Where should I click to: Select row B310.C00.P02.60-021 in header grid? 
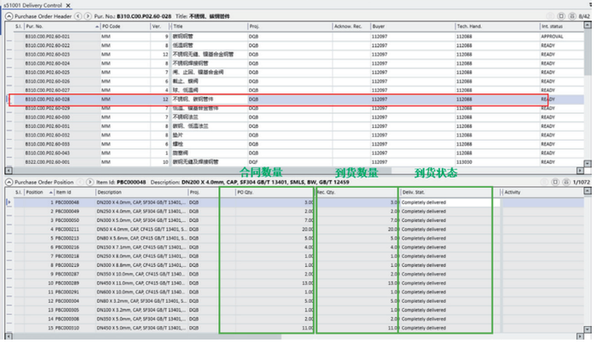48,36
